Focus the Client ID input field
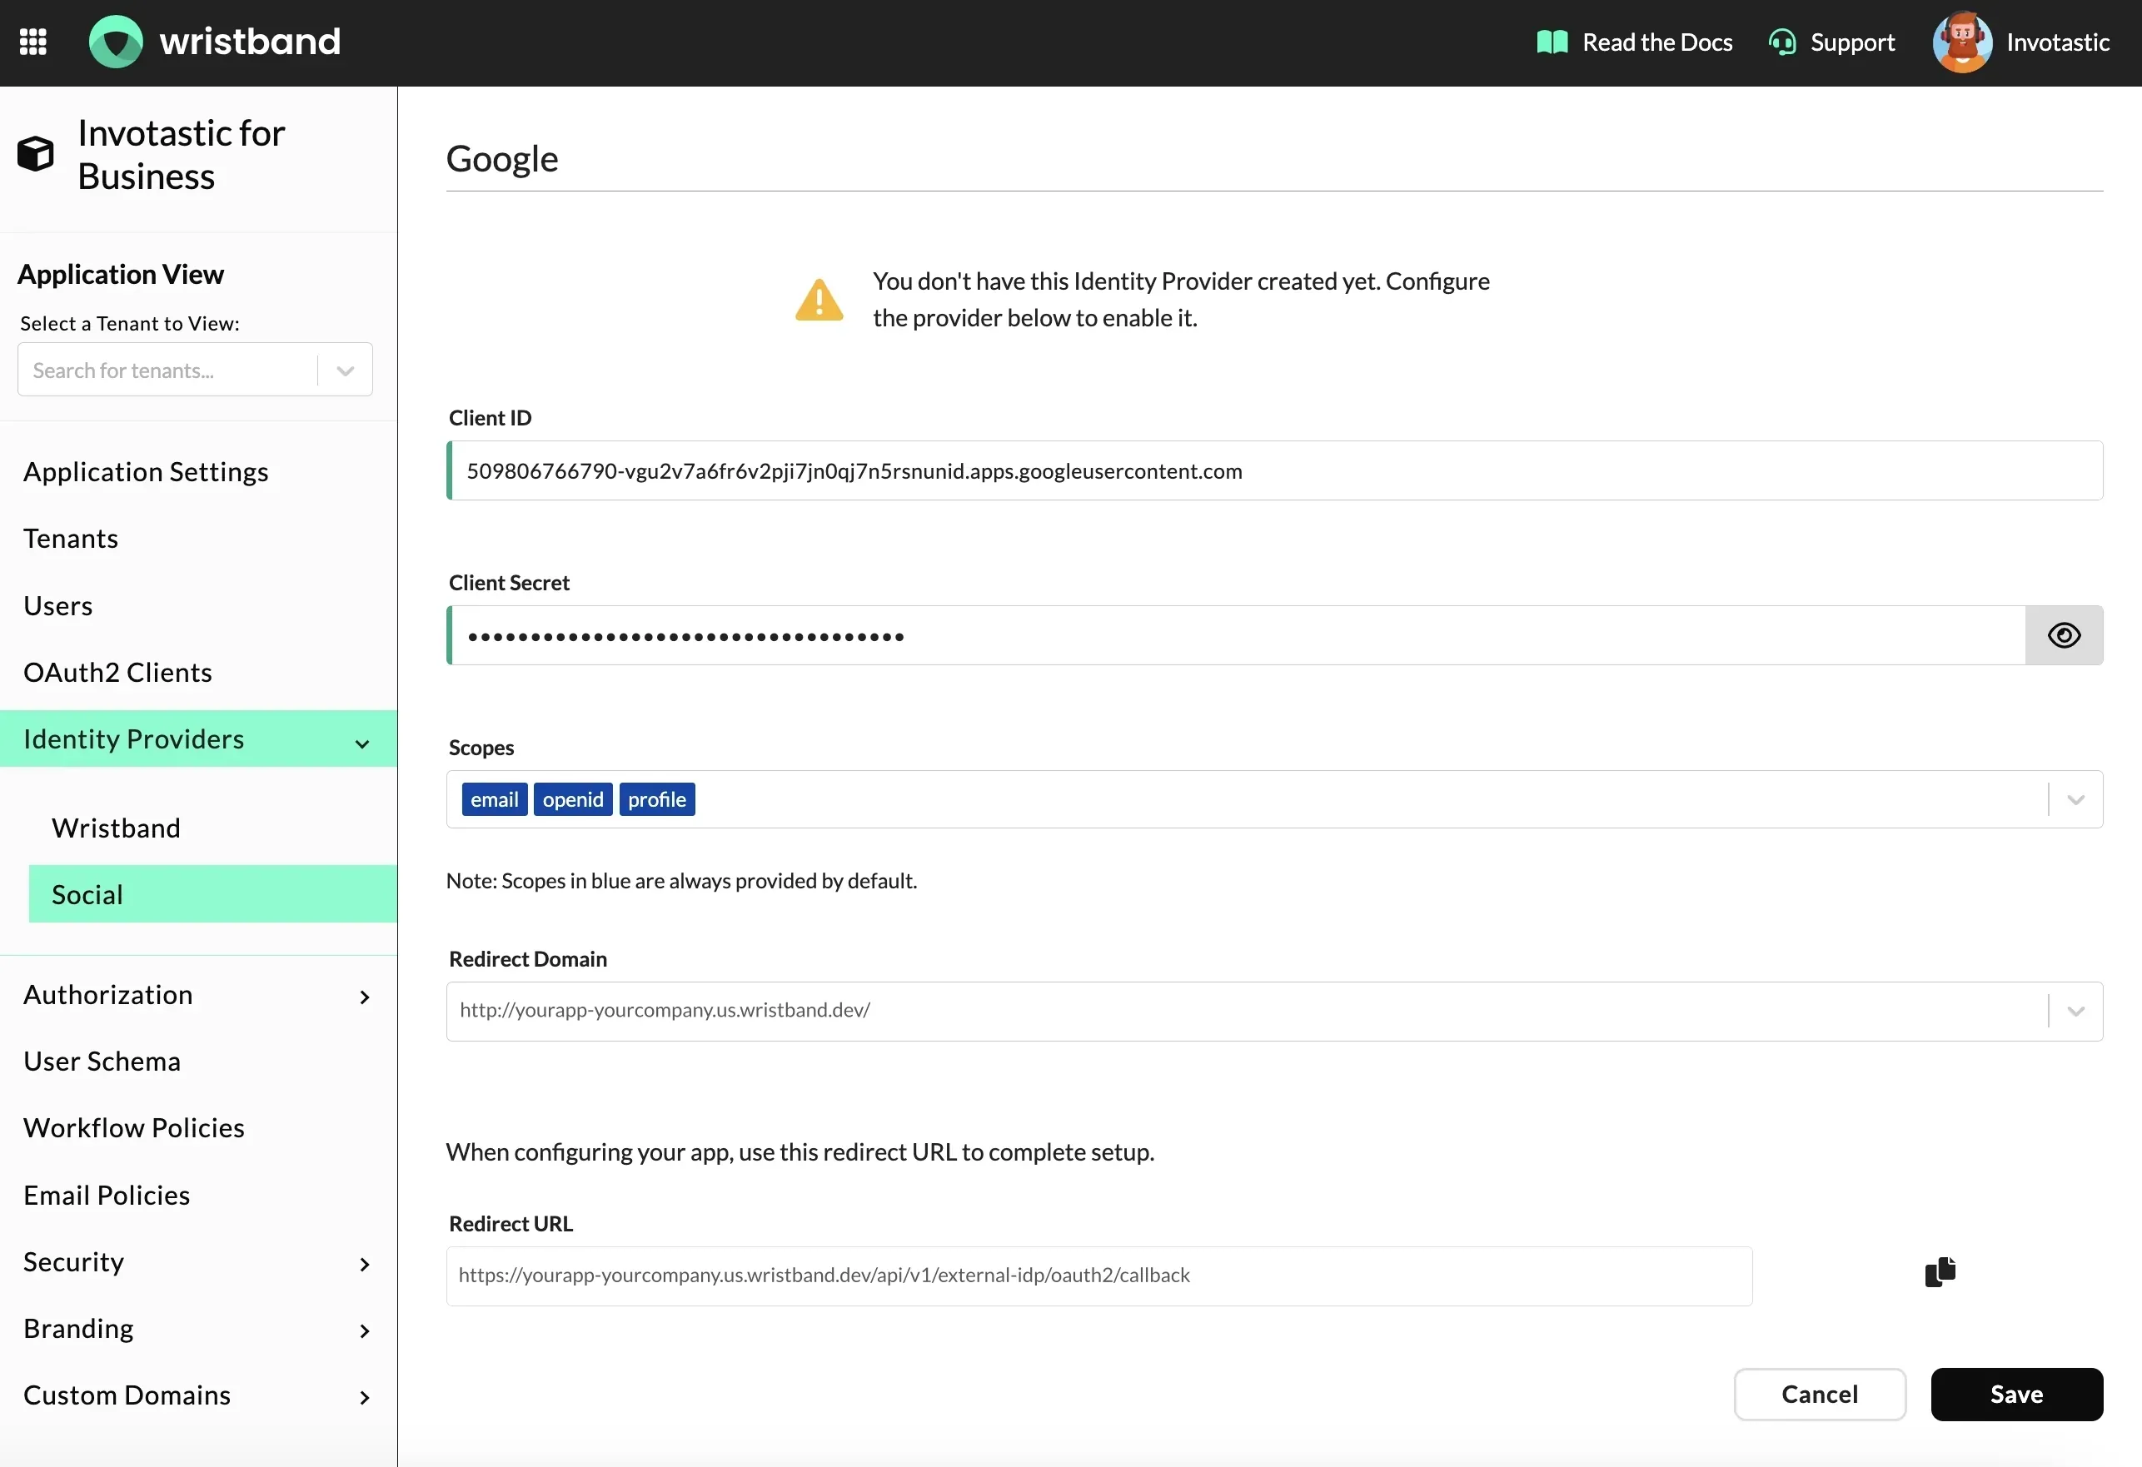 pos(1275,471)
